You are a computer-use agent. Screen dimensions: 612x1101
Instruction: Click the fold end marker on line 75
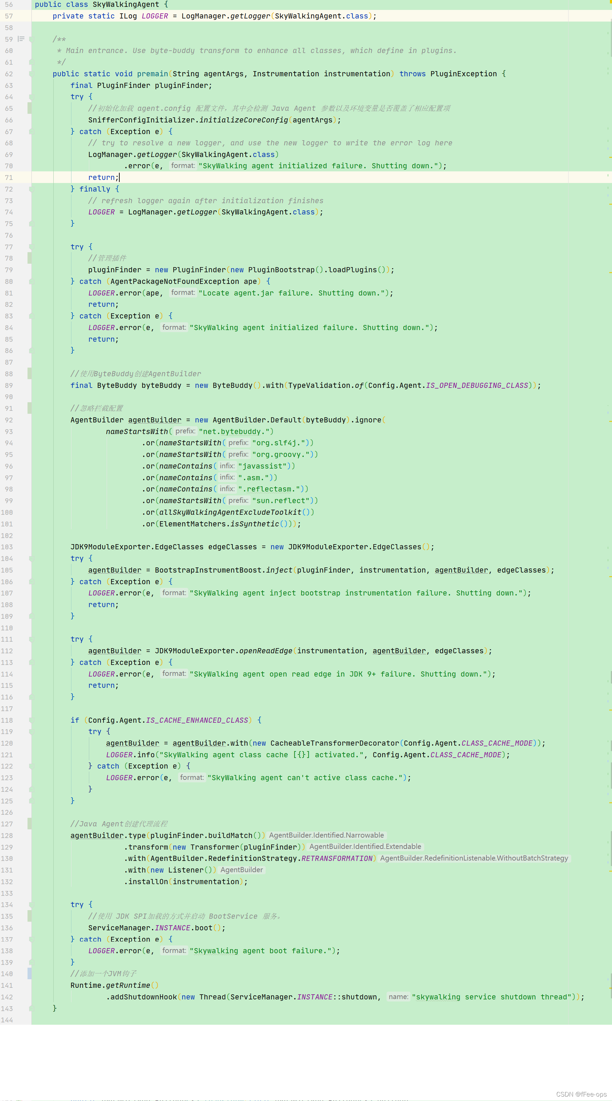click(x=31, y=224)
